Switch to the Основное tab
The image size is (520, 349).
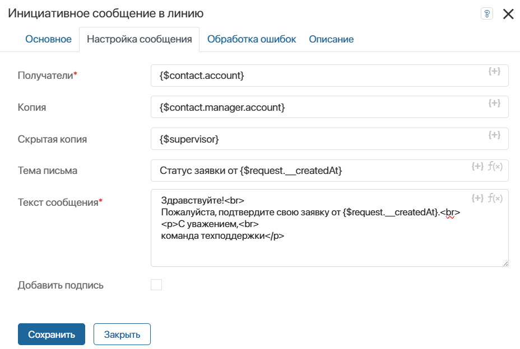(48, 39)
